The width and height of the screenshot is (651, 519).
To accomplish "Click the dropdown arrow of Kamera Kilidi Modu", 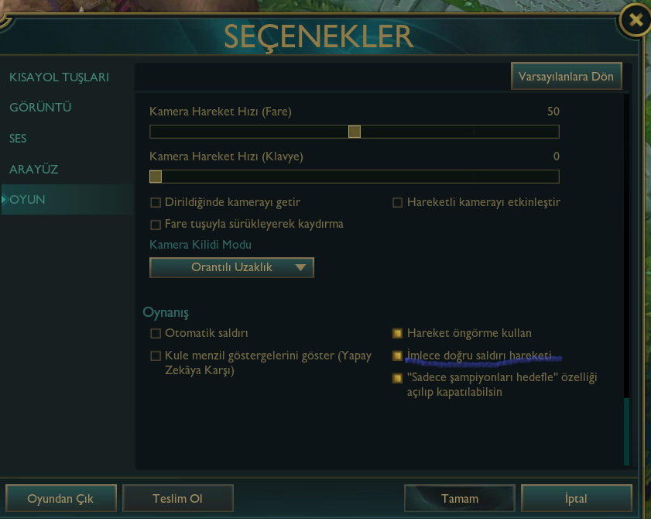I will (x=300, y=267).
